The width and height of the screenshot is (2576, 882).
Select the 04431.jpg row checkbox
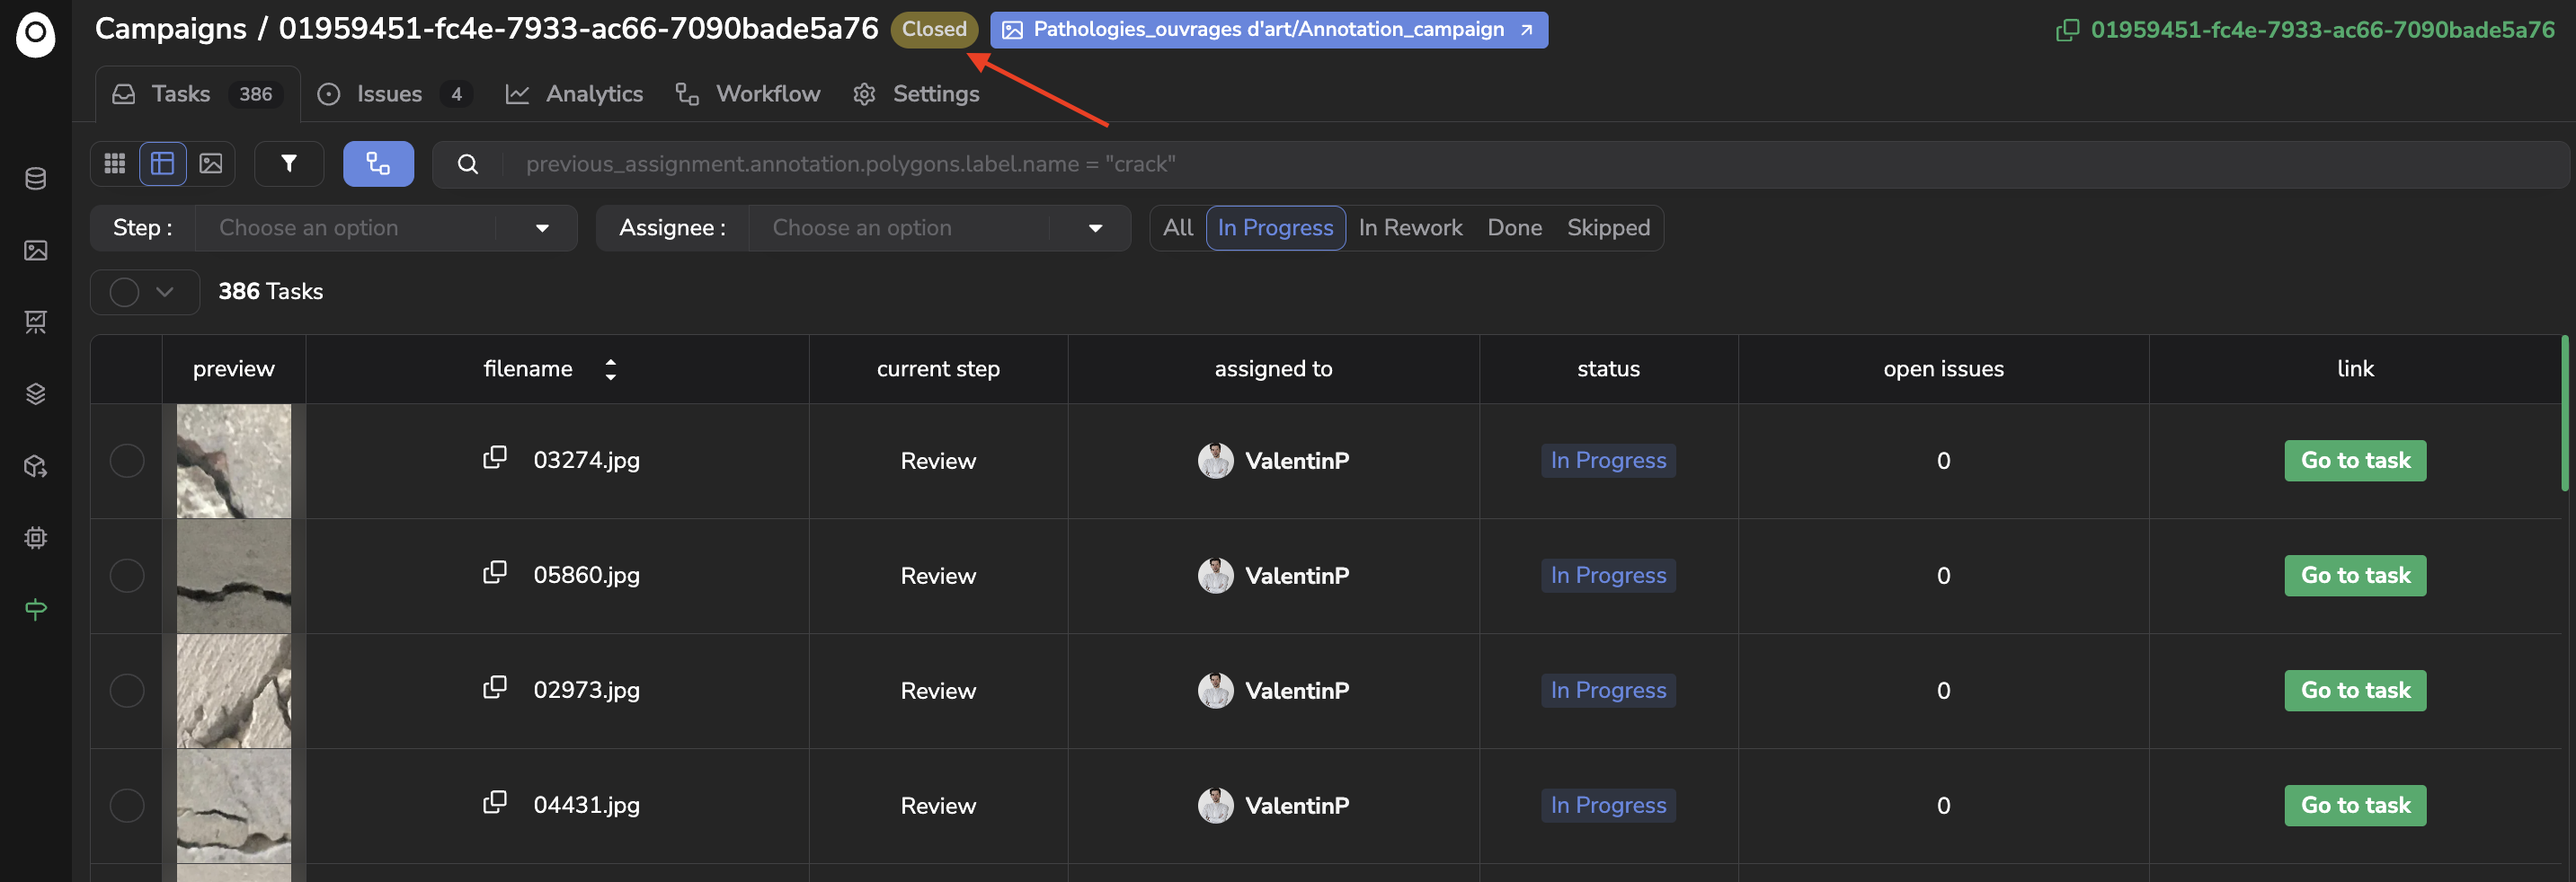click(x=127, y=805)
